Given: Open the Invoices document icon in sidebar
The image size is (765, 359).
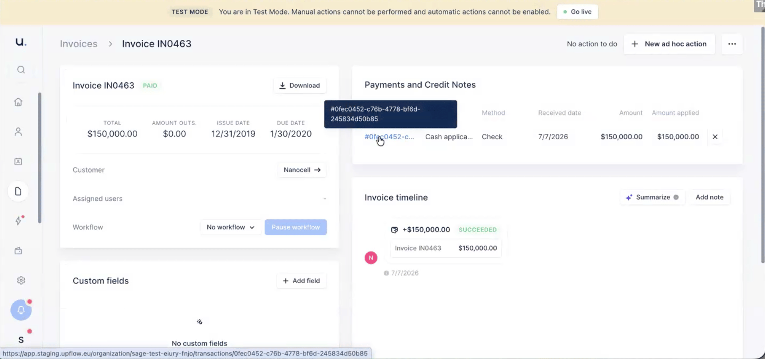Looking at the screenshot, I should coord(18,191).
